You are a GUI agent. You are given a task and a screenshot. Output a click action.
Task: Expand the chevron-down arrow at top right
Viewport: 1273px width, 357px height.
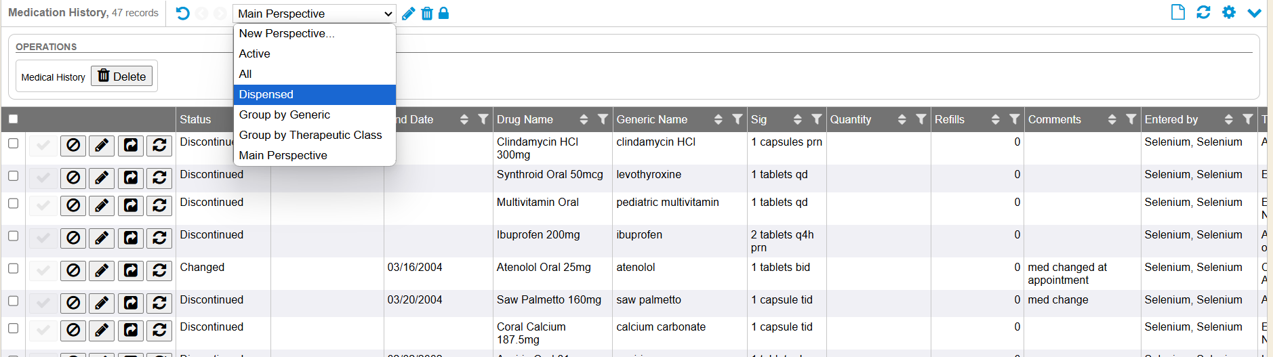click(x=1254, y=13)
